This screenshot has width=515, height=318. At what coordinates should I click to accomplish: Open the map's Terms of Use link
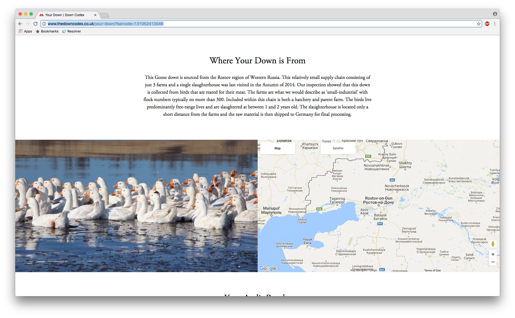(x=432, y=270)
